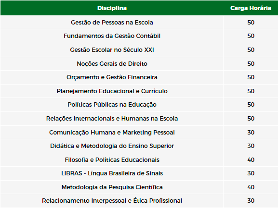The width and height of the screenshot is (278, 208).
Task: Click the Disciplina column header
Action: (112, 8)
